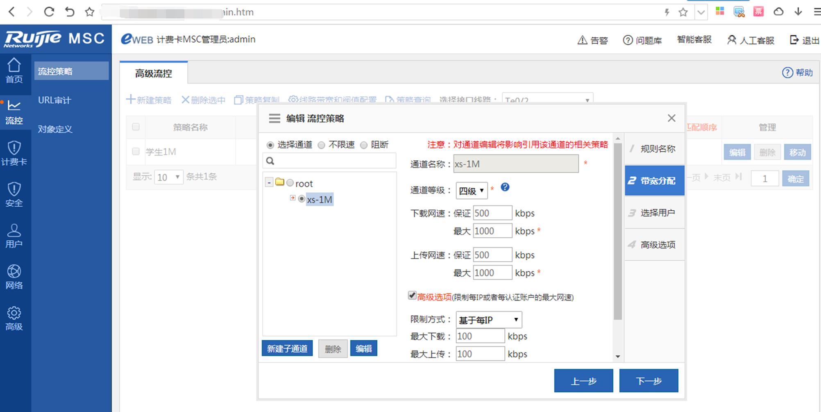Switch to 选择用户 step tab
The height and width of the screenshot is (412, 821).
point(654,213)
